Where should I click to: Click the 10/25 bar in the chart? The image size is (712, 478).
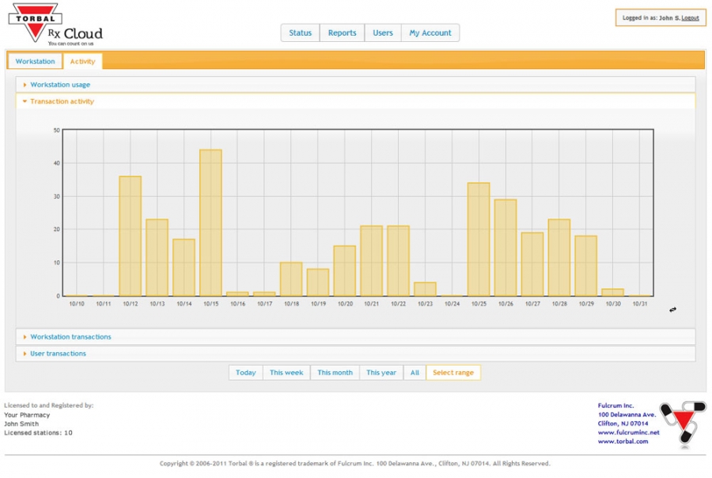coord(479,240)
